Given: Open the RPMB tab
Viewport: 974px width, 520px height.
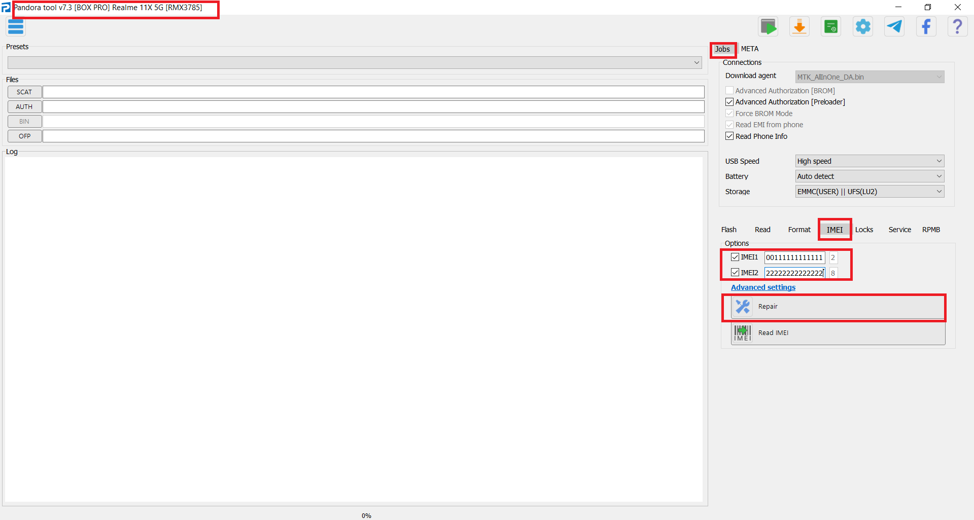Looking at the screenshot, I should (x=931, y=230).
